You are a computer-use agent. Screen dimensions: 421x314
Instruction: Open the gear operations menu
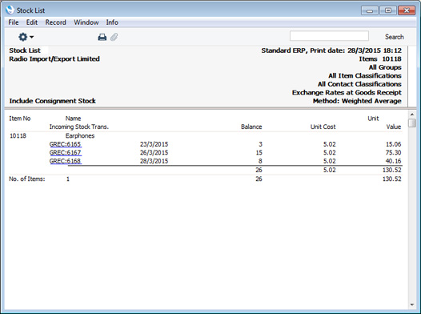coord(26,37)
